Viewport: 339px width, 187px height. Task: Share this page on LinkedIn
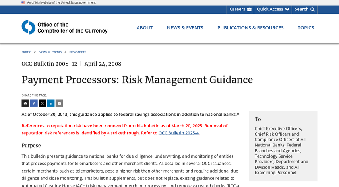click(51, 103)
